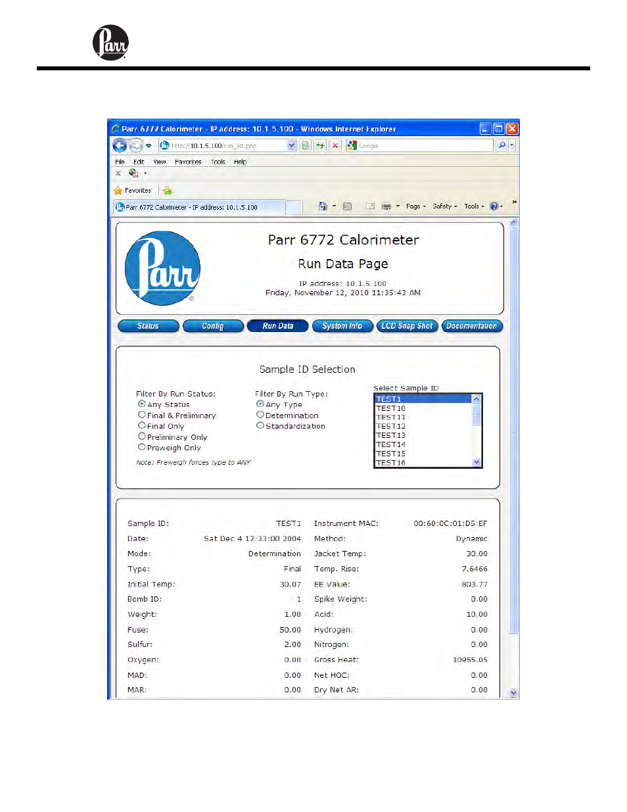Click the Favorites star button
The width and height of the screenshot is (627, 812).
tap(133, 191)
